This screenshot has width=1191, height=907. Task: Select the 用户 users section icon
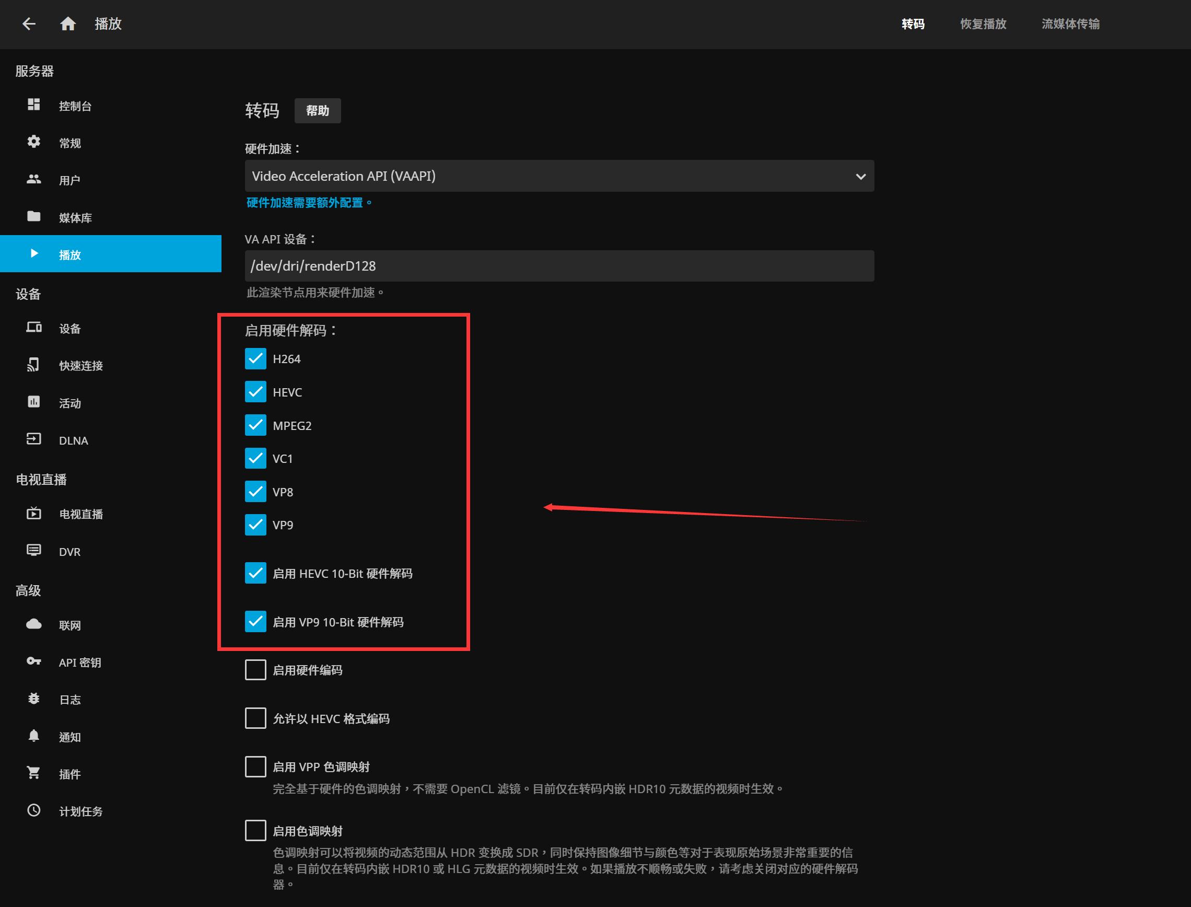(34, 179)
